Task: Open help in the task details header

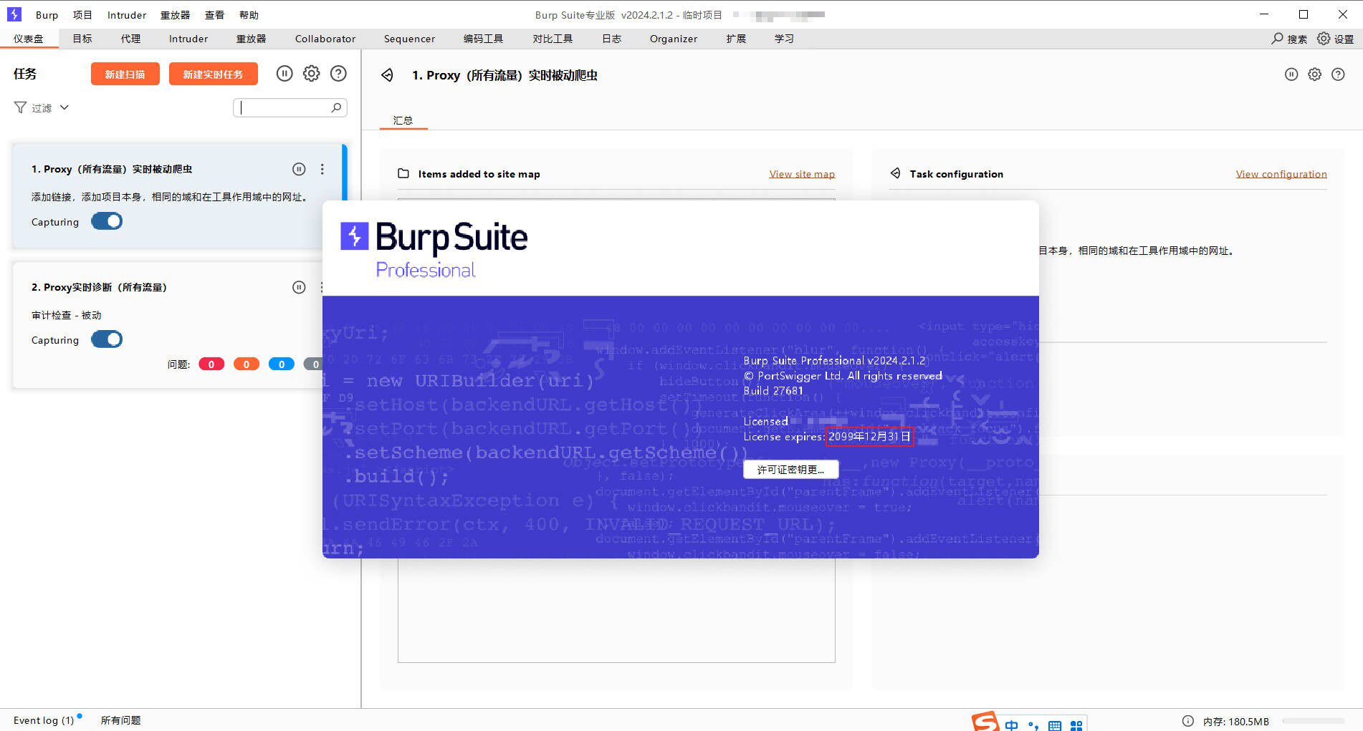Action: (1338, 74)
